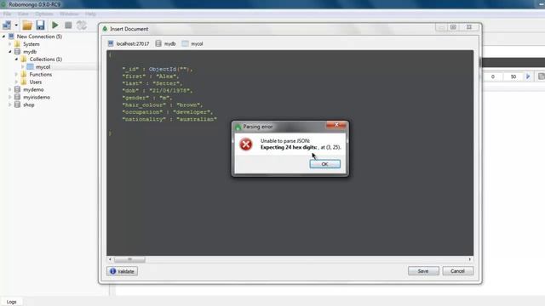This screenshot has width=545, height=306.
Task: Open the File menu
Action: (7, 14)
